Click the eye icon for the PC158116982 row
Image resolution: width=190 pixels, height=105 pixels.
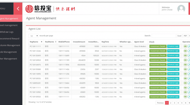pyautogui.click(x=185, y=92)
